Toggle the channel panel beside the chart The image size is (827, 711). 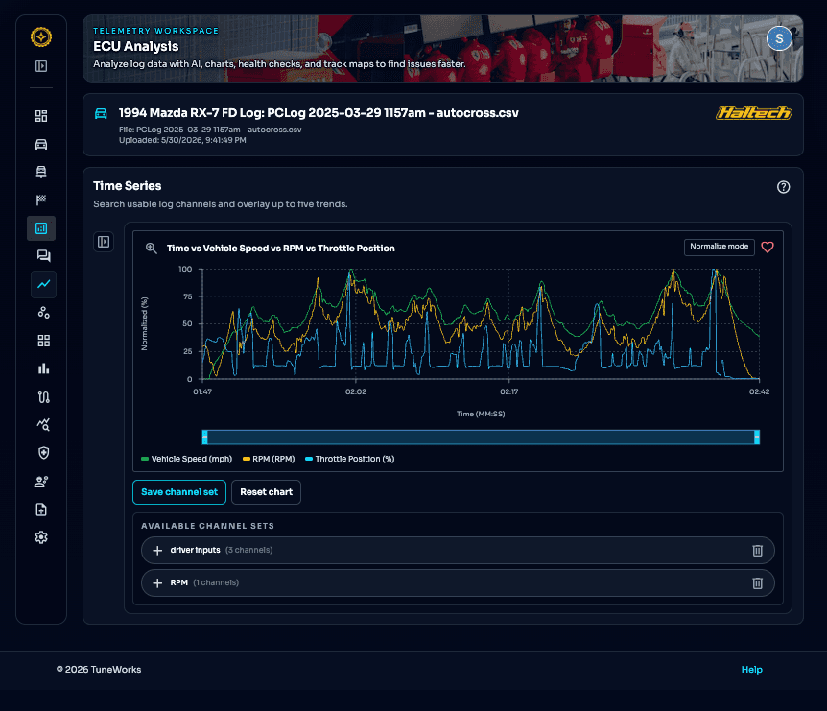tap(104, 242)
